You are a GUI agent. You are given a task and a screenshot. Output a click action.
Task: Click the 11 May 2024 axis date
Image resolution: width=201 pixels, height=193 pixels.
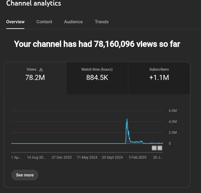click(87, 157)
